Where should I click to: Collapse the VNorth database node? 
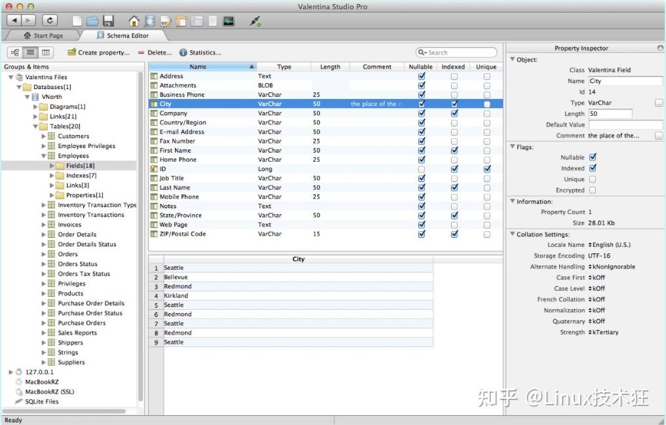coord(27,97)
